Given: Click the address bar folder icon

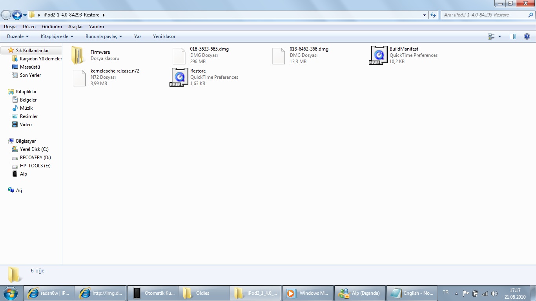Looking at the screenshot, I should coord(32,15).
